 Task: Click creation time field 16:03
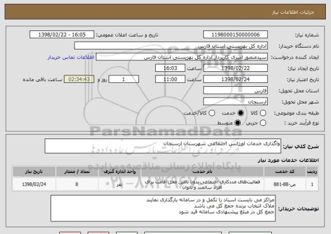point(170,68)
